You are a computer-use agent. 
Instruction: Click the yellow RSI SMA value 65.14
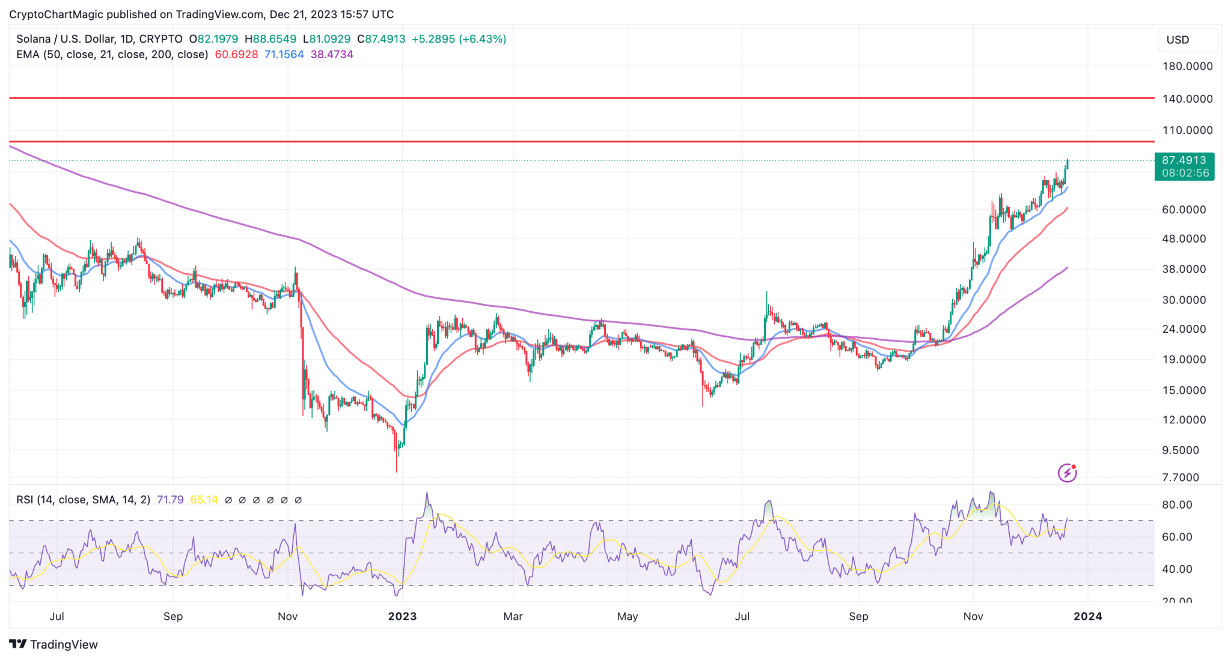204,500
